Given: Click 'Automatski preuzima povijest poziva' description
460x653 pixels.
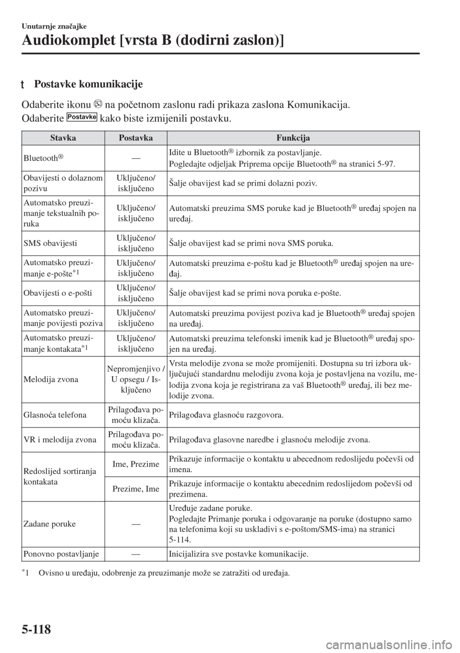Looking at the screenshot, I should [292, 318].
